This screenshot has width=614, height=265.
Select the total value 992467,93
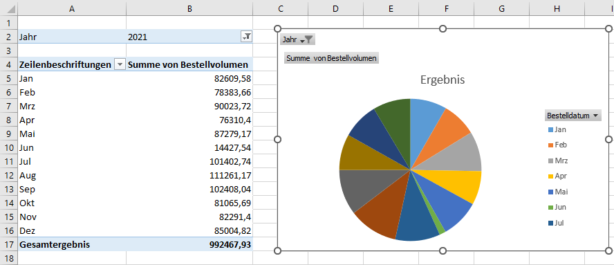[189, 245]
